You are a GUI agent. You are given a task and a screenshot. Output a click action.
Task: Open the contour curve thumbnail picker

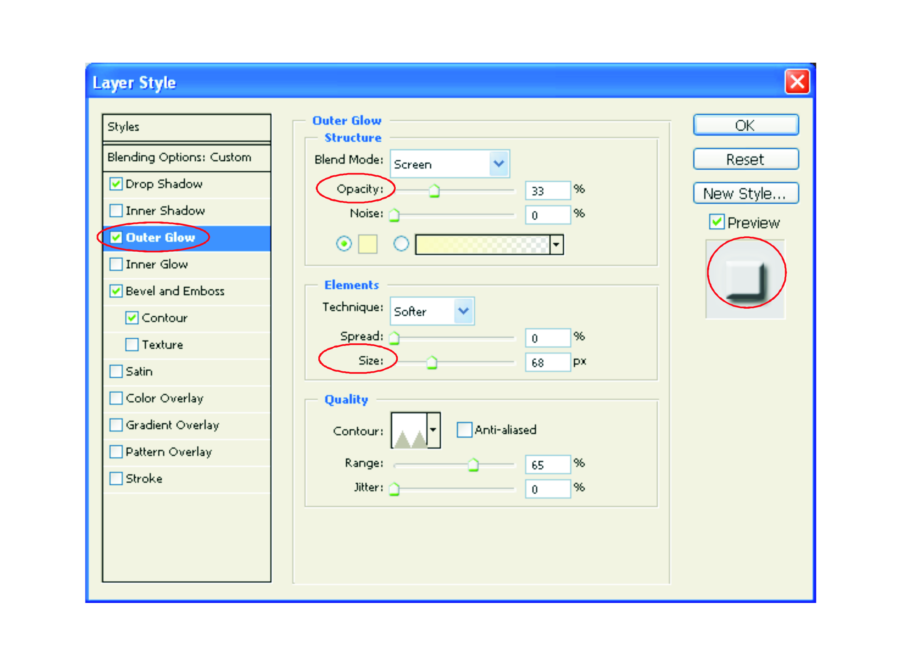[x=409, y=430]
